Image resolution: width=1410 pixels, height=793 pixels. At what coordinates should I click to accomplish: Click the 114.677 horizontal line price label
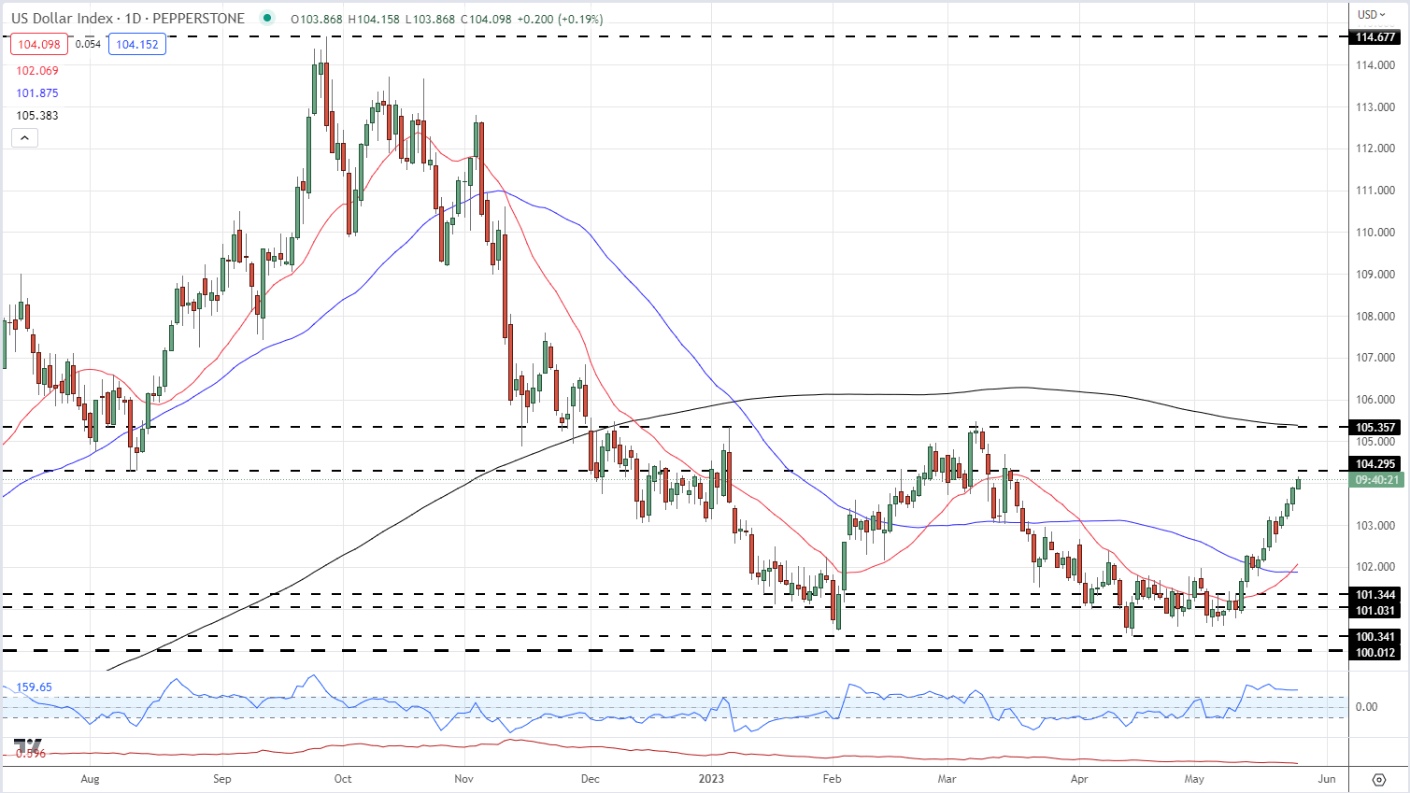pyautogui.click(x=1375, y=37)
